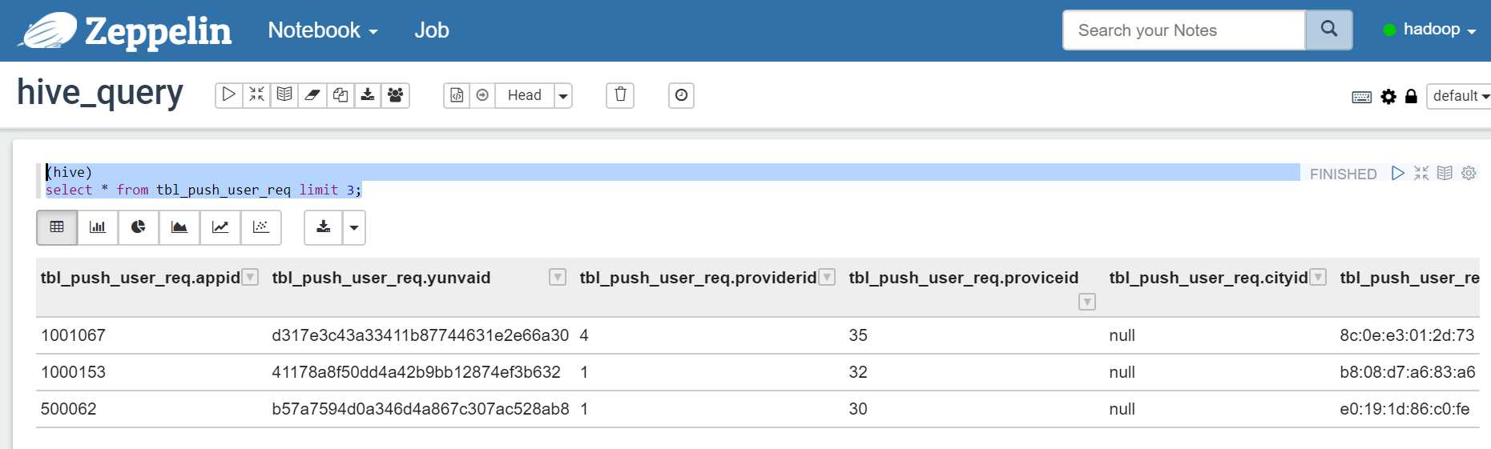Open interpreter binding gear icon
Viewport: 1491px width, 449px height.
(1388, 97)
